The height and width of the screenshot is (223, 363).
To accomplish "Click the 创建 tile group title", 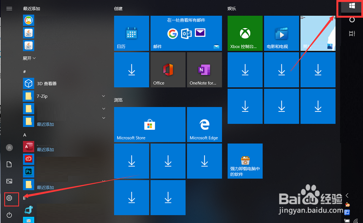I will point(118,9).
